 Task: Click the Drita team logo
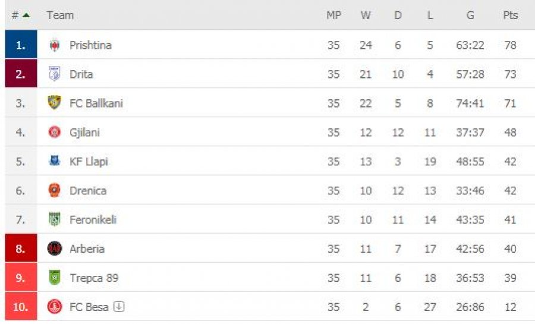point(55,74)
